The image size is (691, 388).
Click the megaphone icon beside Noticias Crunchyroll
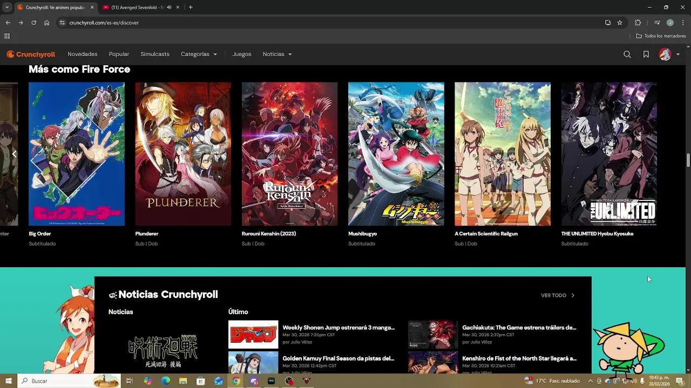pos(113,295)
